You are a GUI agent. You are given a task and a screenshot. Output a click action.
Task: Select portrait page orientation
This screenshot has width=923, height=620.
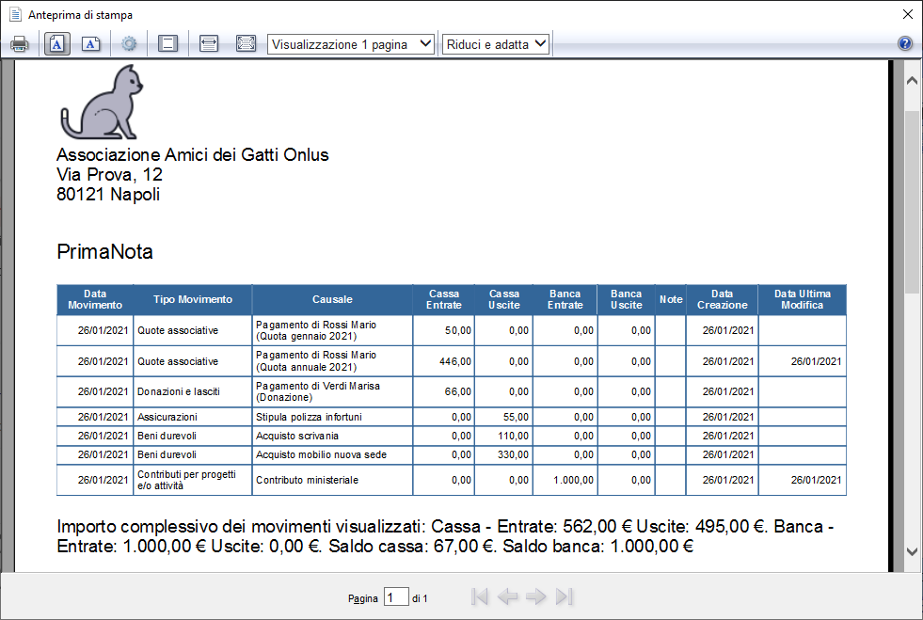point(57,44)
